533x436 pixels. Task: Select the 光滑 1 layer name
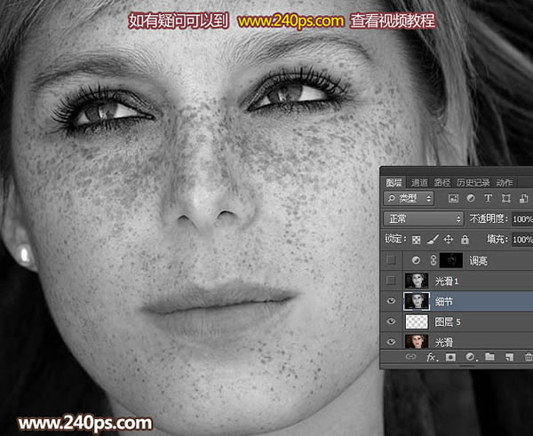447,281
